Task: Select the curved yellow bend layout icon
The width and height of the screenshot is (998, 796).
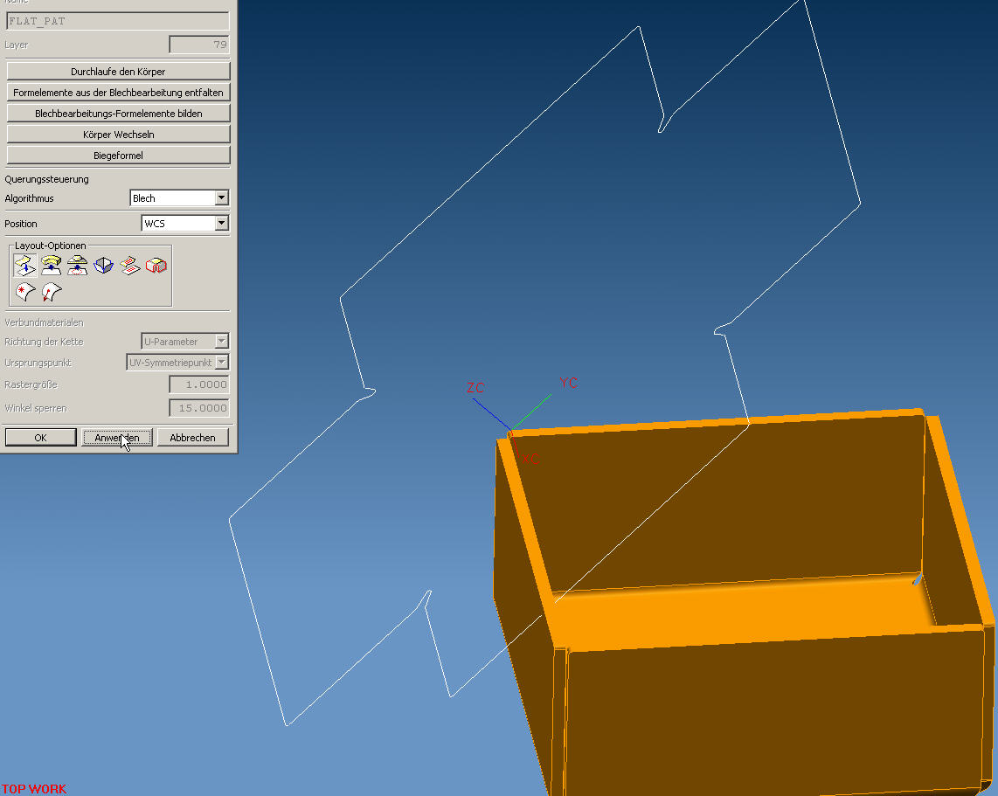Action: 51,266
